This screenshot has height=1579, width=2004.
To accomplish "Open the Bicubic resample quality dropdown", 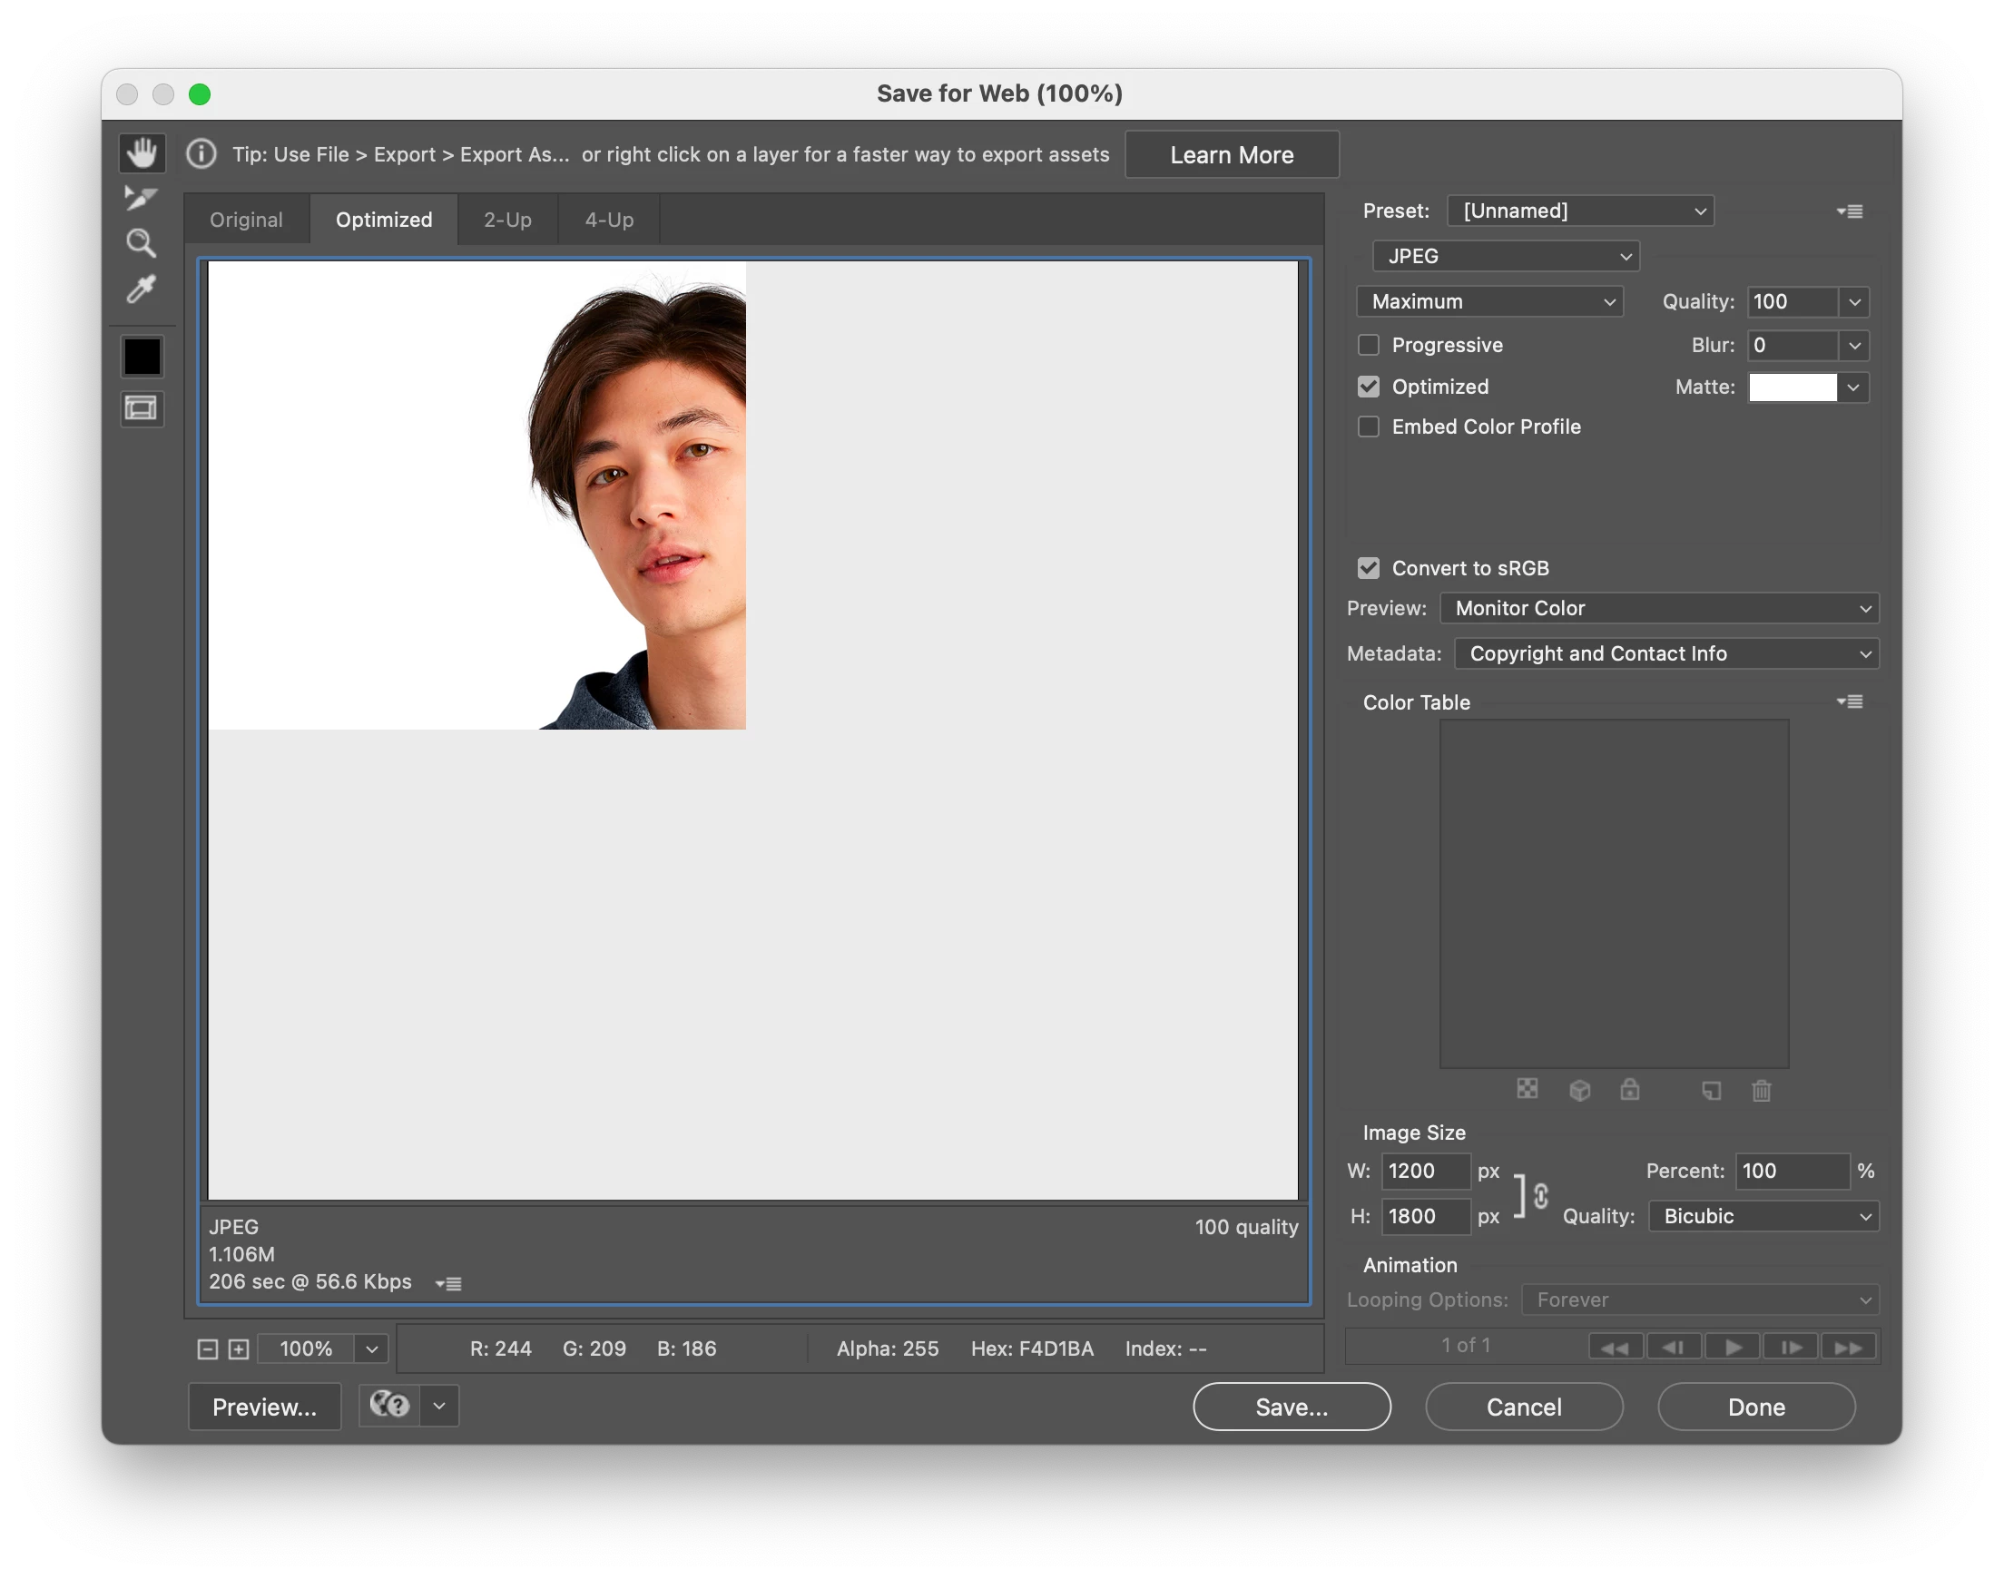I will [1763, 1216].
